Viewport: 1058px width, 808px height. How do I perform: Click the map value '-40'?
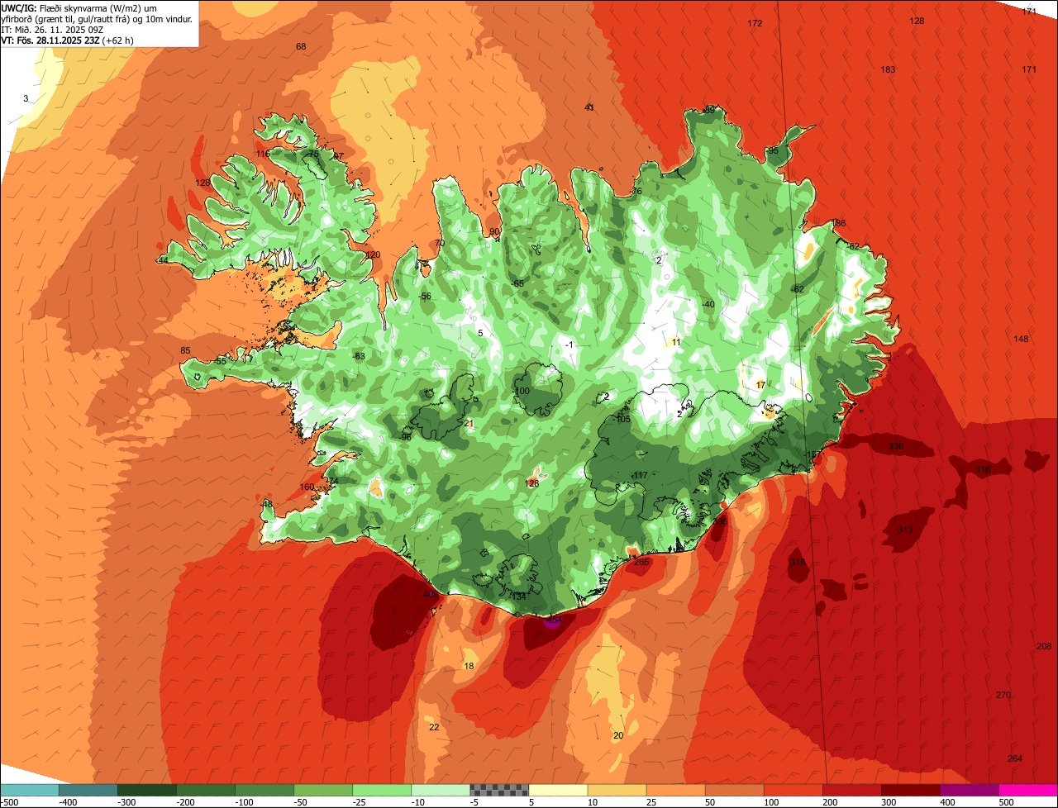click(708, 304)
